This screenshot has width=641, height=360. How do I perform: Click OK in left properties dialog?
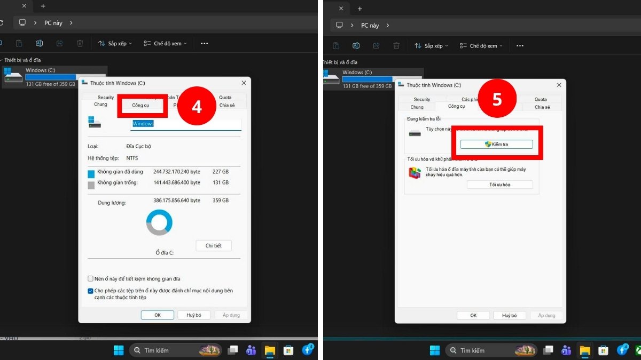tap(158, 315)
